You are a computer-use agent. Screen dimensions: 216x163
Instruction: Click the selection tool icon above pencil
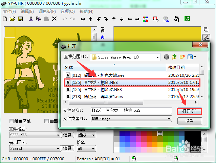pos(206,29)
